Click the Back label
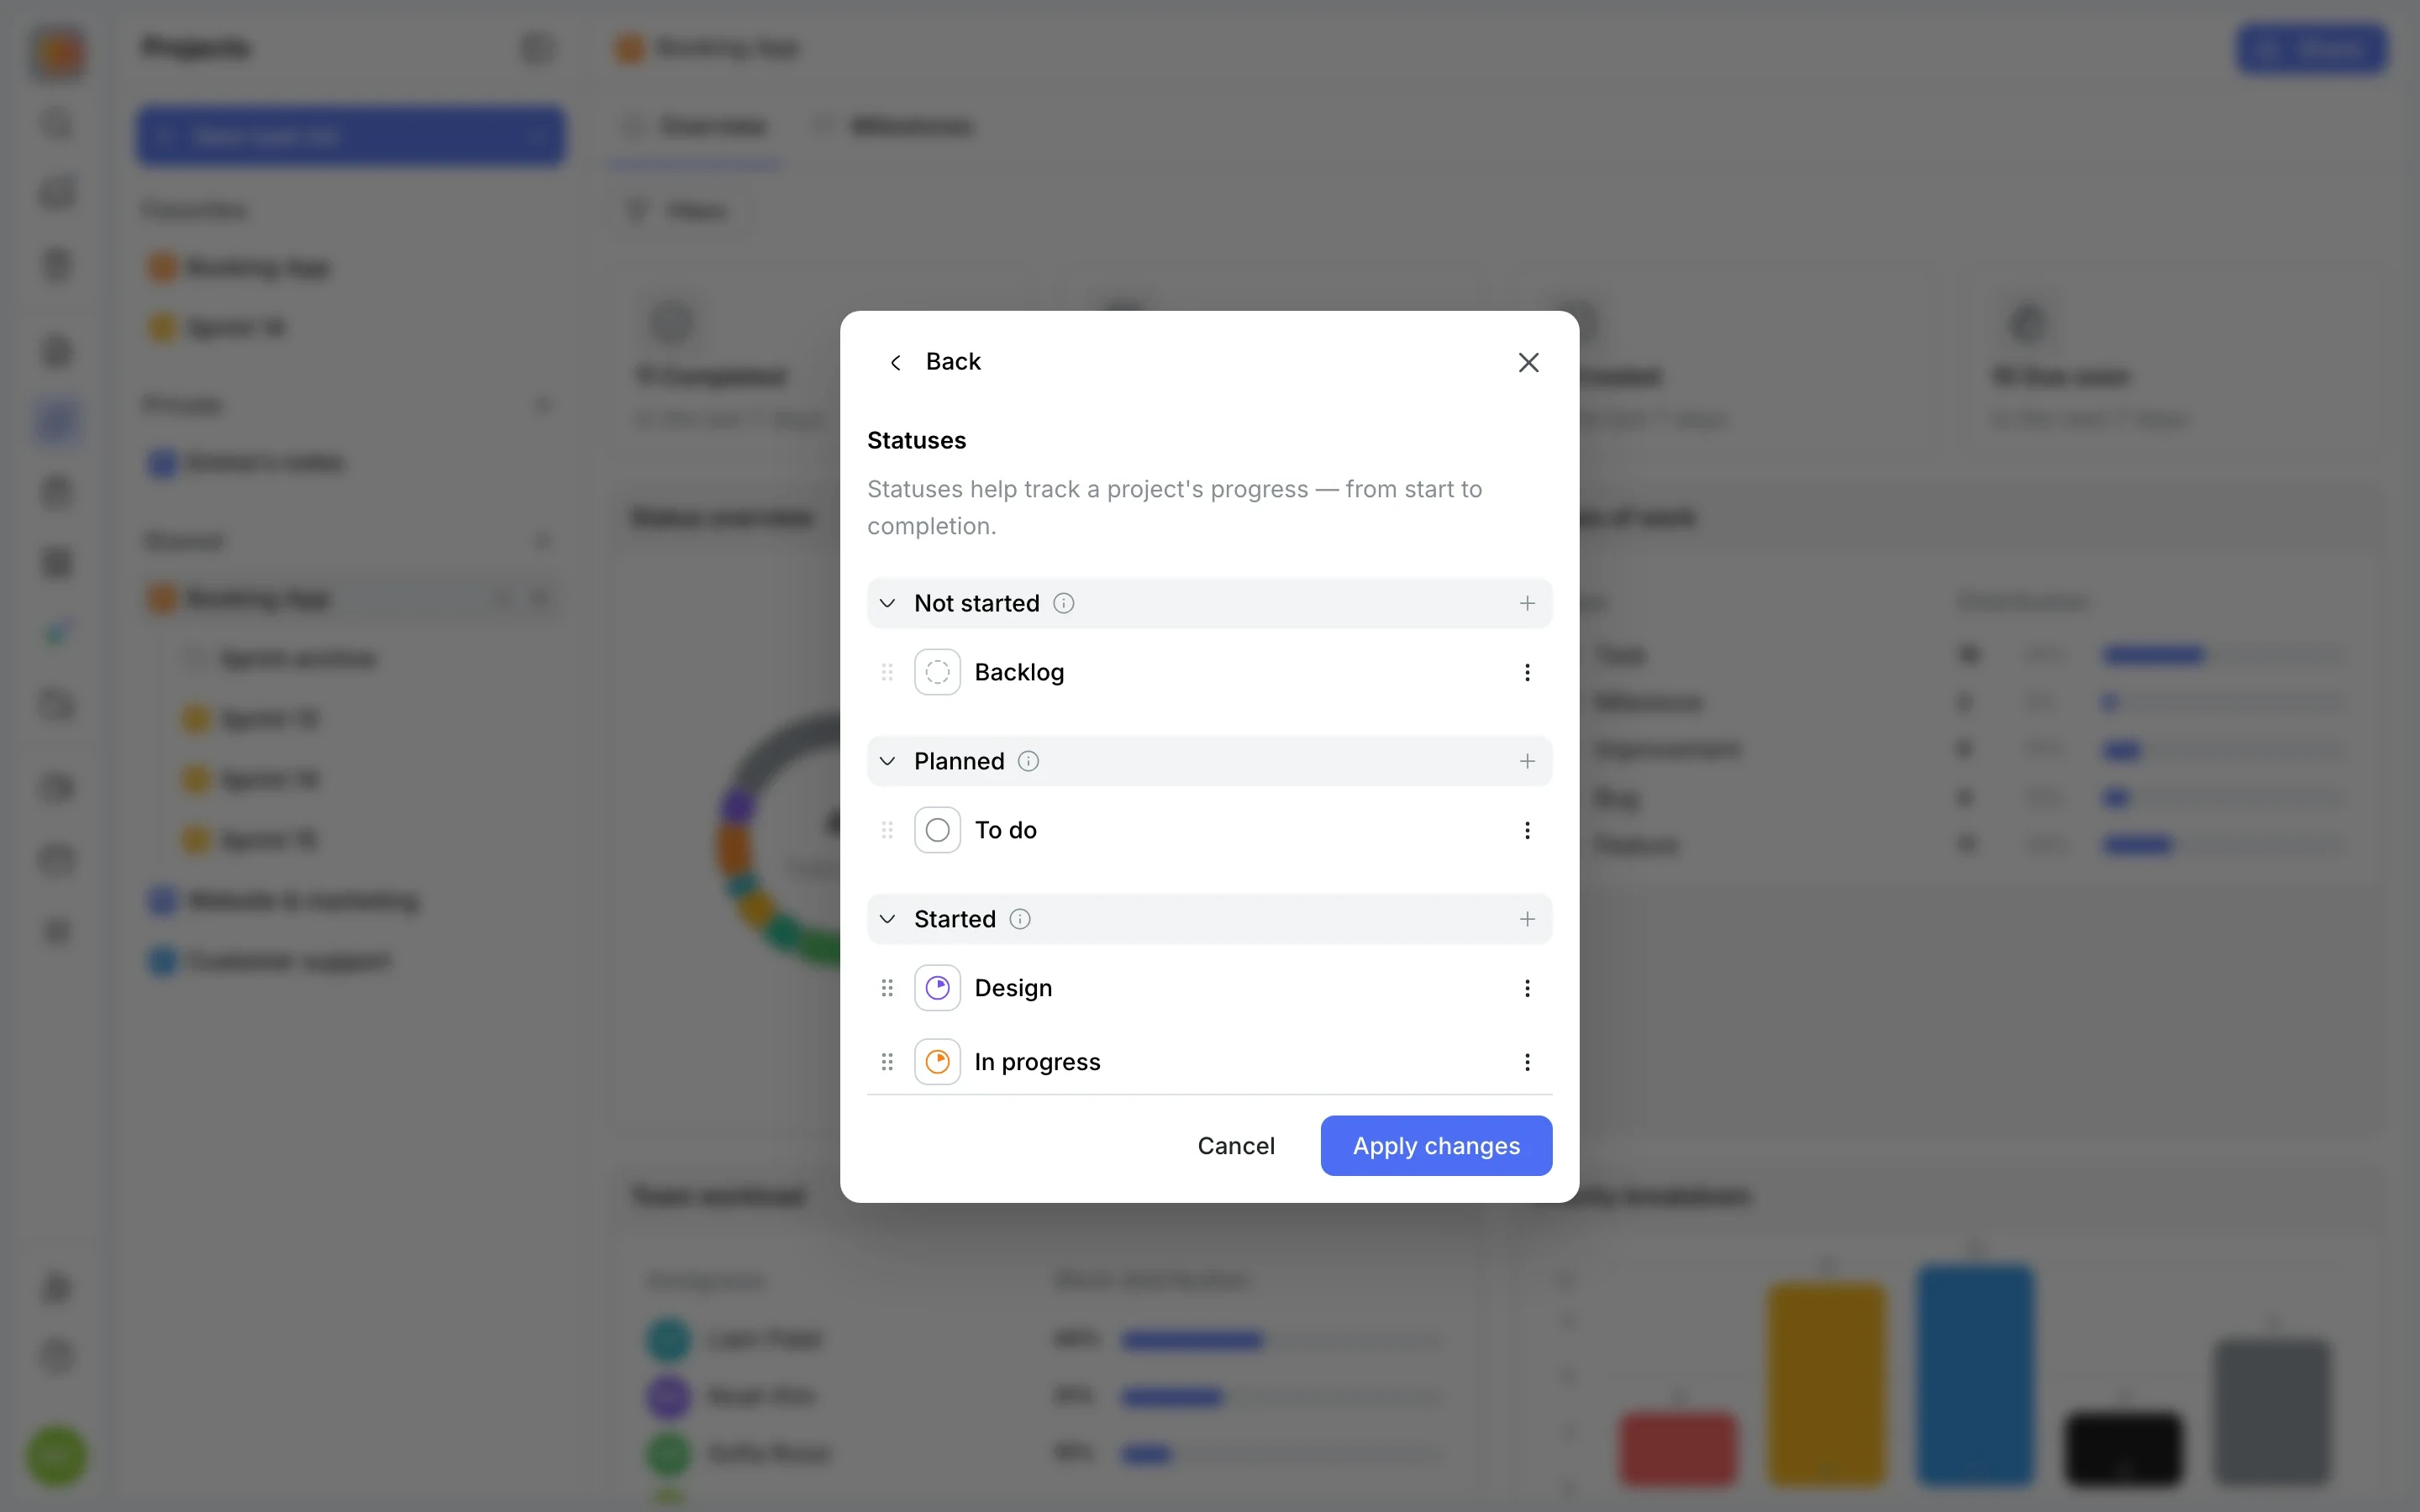The width and height of the screenshot is (2420, 1512). [x=953, y=362]
